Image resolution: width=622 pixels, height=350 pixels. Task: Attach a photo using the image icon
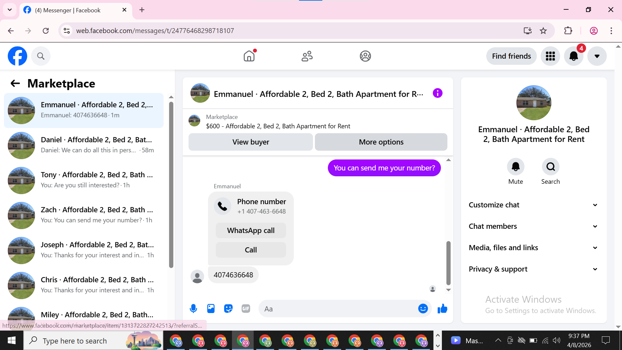click(211, 309)
